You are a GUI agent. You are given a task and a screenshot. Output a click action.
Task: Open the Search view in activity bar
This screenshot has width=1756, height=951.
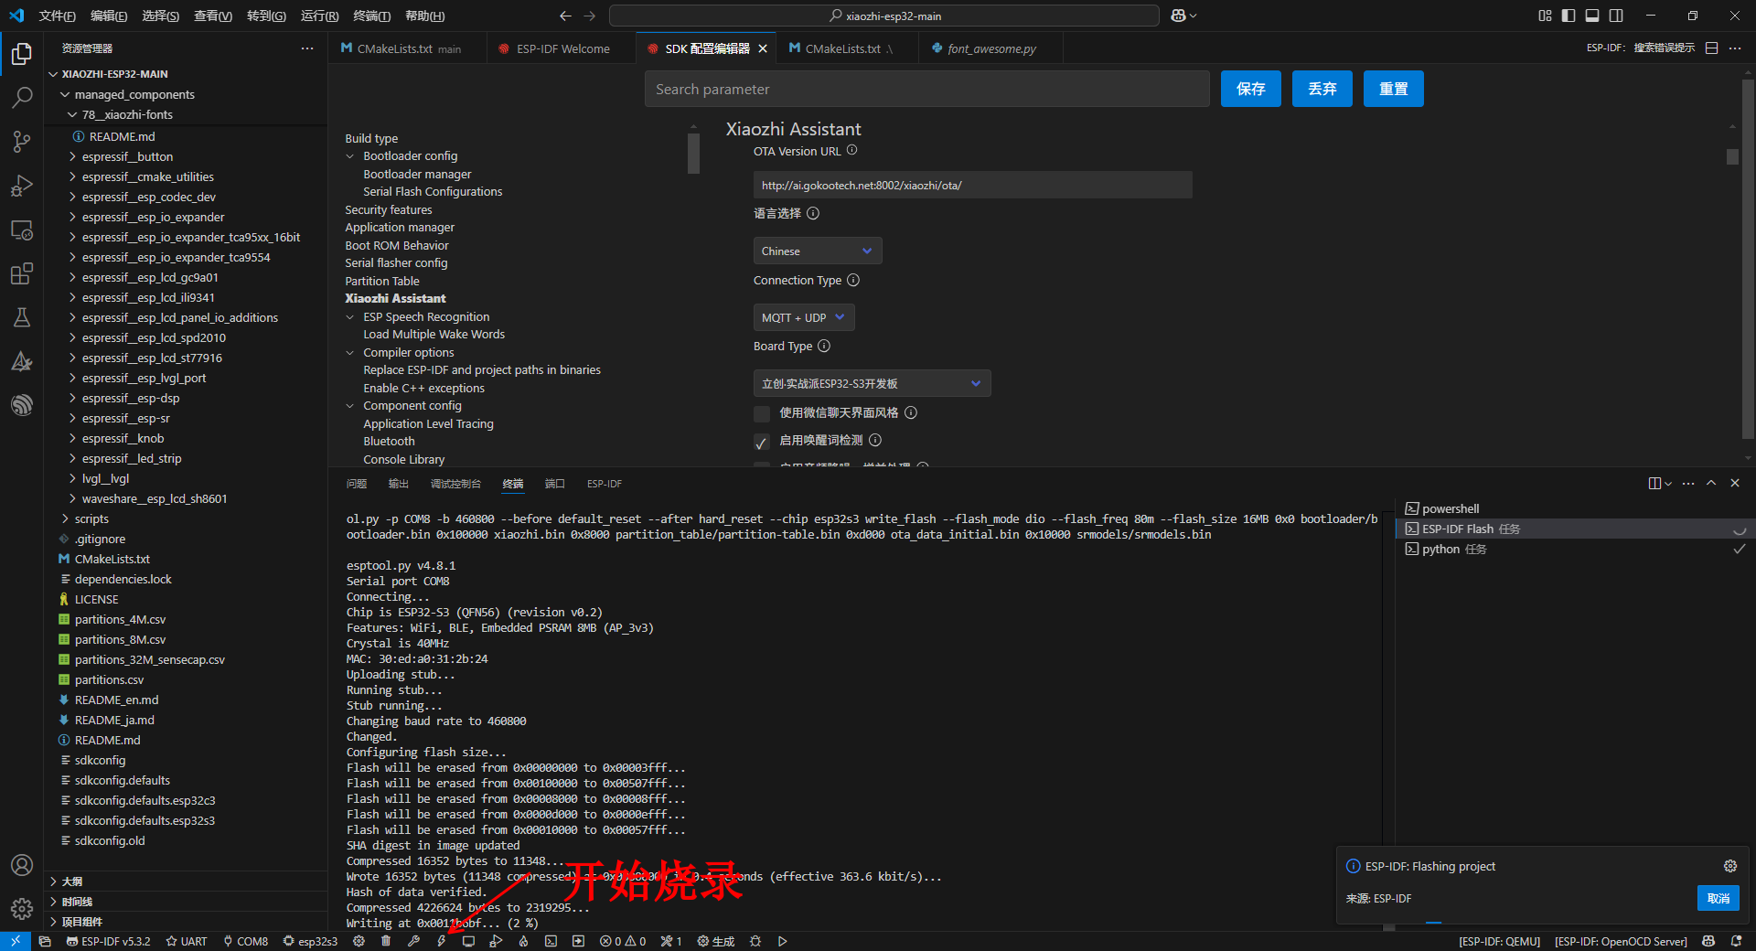pyautogui.click(x=22, y=97)
